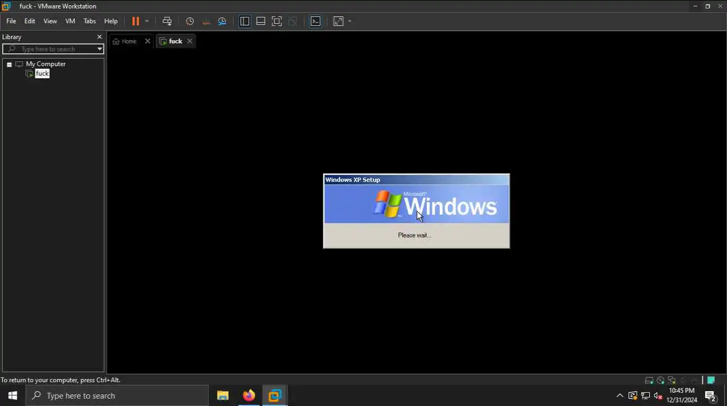Click the network tray icon
727x406 pixels.
(646, 395)
